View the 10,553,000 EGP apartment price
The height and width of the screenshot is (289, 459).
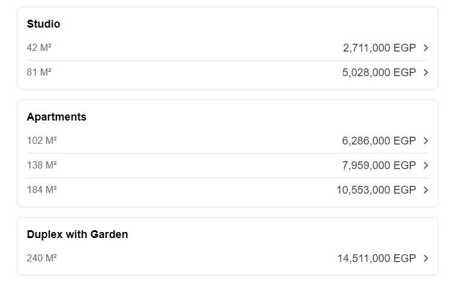(376, 190)
